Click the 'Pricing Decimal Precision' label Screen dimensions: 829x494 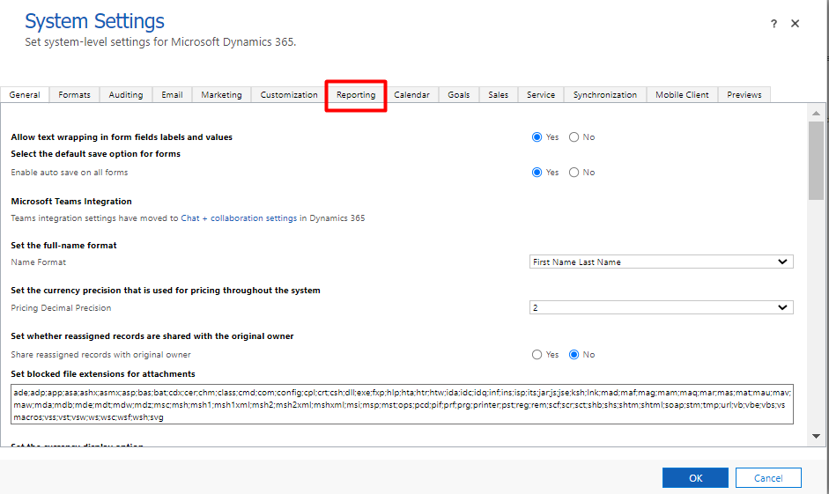click(61, 308)
